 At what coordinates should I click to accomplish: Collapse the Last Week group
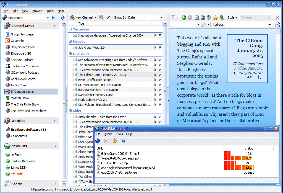click(x=70, y=53)
